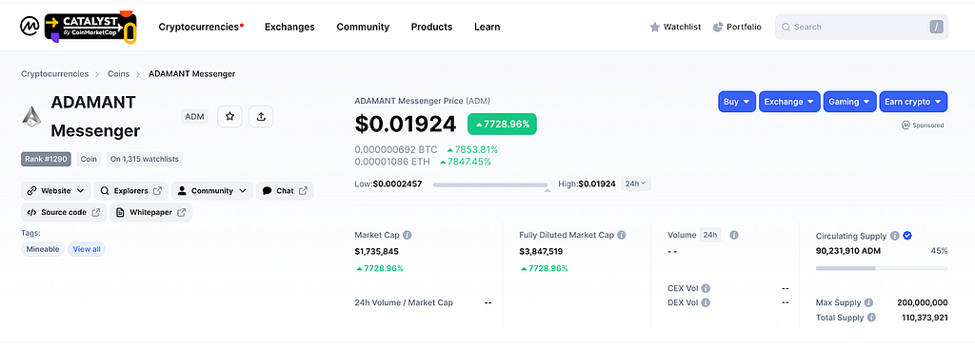Open the Exchanges menu

click(289, 27)
